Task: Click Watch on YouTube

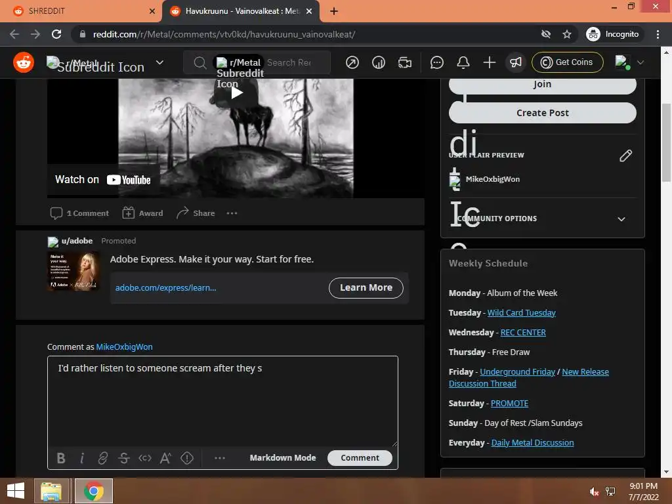Action: click(103, 180)
